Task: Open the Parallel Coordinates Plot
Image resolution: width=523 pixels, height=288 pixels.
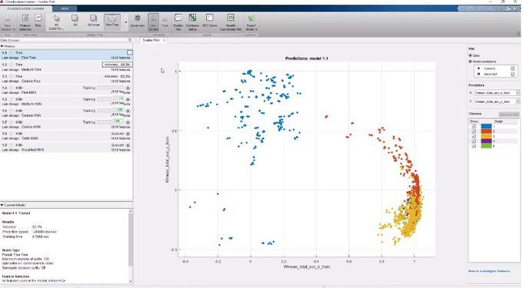Action: [231, 22]
